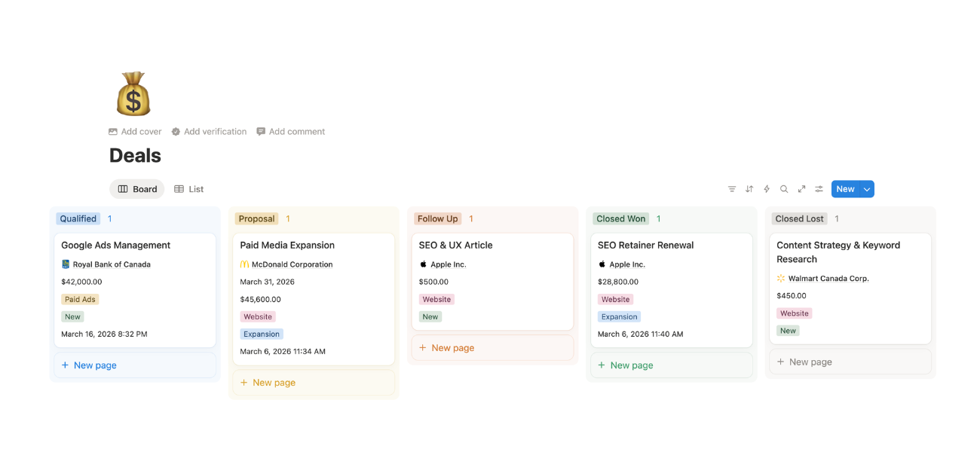Click the Add cover image icon
Image resolution: width=980 pixels, height=452 pixels.
click(113, 132)
